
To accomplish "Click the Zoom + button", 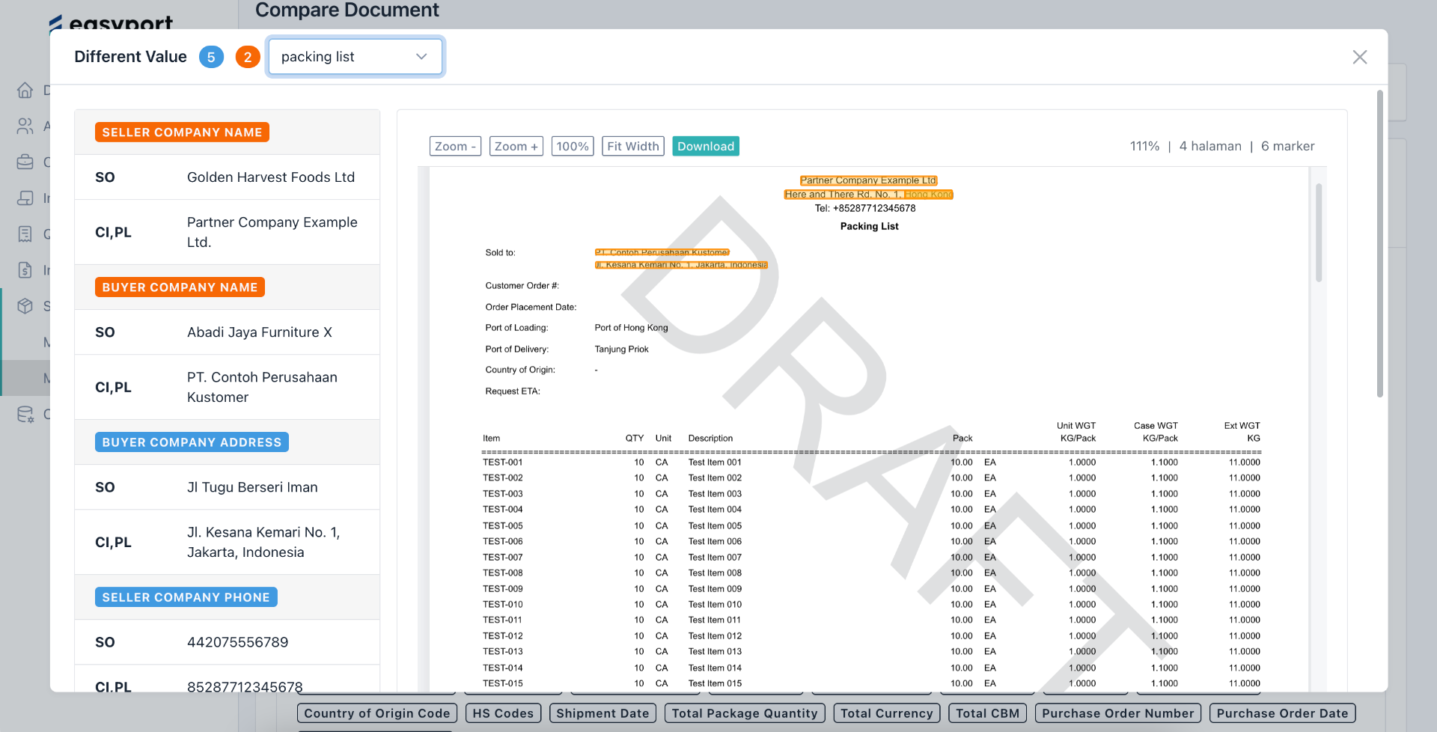I will (x=516, y=146).
